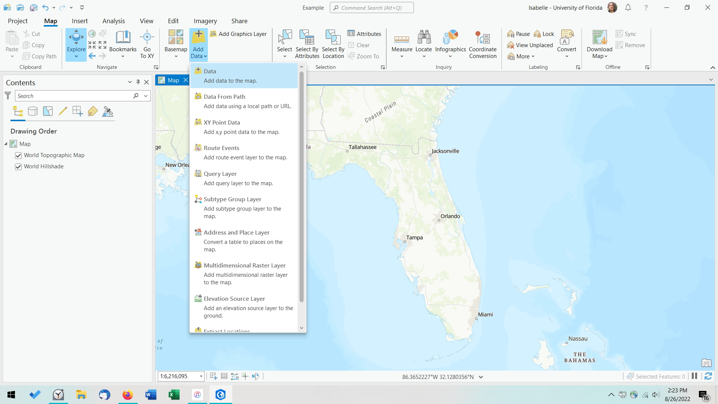Activate the Explore navigation tool
The image size is (718, 404).
pyautogui.click(x=76, y=41)
